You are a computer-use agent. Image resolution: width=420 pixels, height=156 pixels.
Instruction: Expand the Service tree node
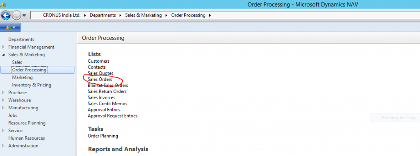3,131
